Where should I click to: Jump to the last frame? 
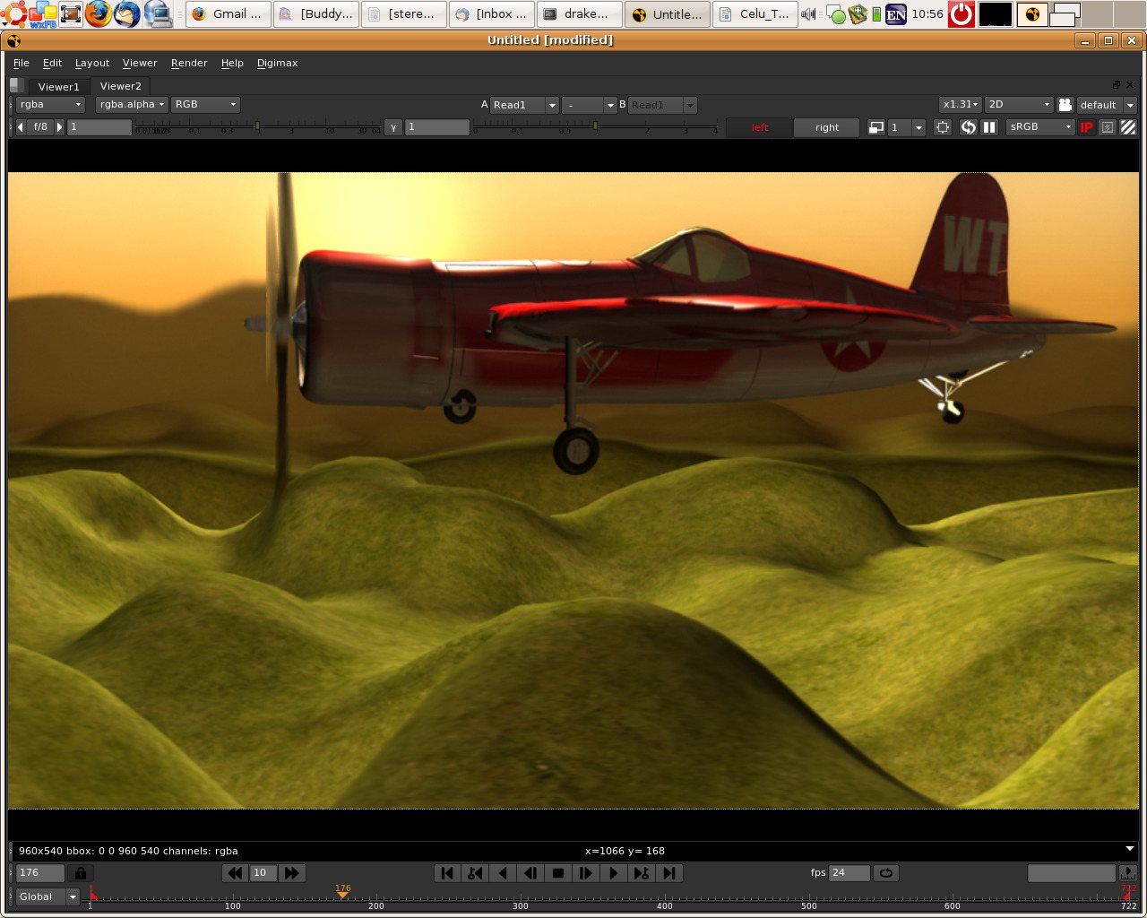coord(669,873)
